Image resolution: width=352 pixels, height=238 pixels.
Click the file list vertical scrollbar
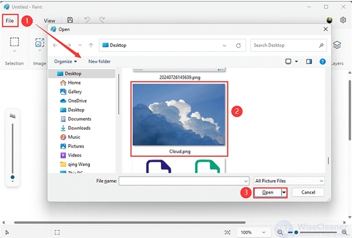[x=328, y=161]
